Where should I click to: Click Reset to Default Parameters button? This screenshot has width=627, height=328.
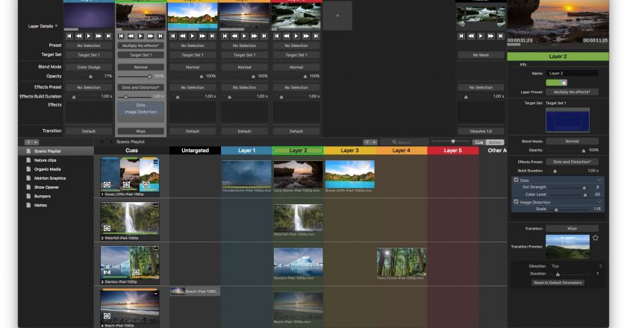coord(558,283)
